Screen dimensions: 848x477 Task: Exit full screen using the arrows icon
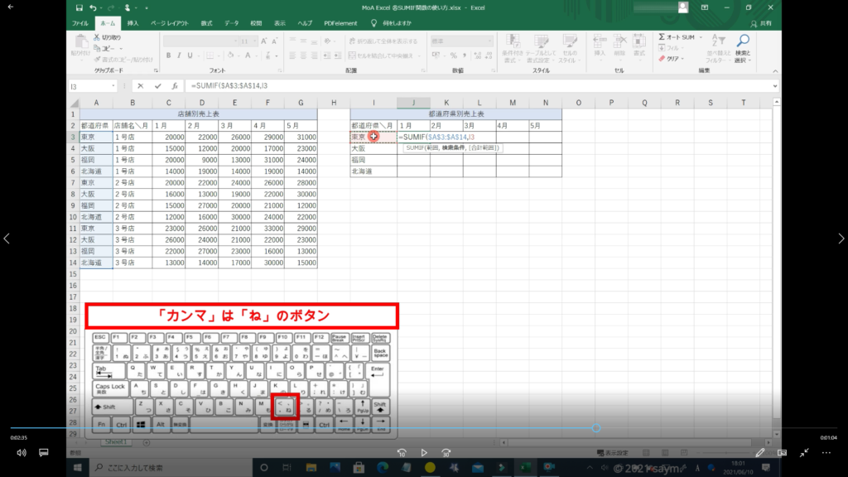pos(804,453)
